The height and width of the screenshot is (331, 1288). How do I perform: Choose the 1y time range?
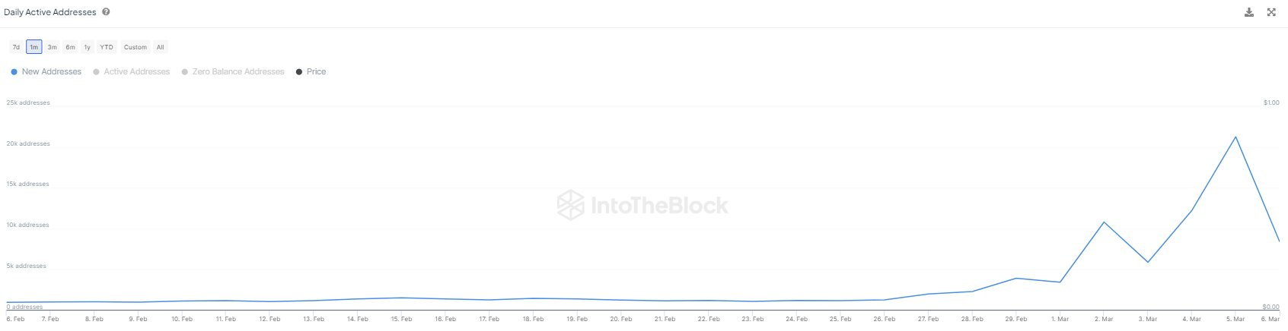pyautogui.click(x=87, y=47)
